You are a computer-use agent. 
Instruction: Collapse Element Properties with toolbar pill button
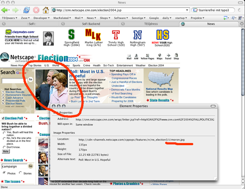tap(213, 106)
